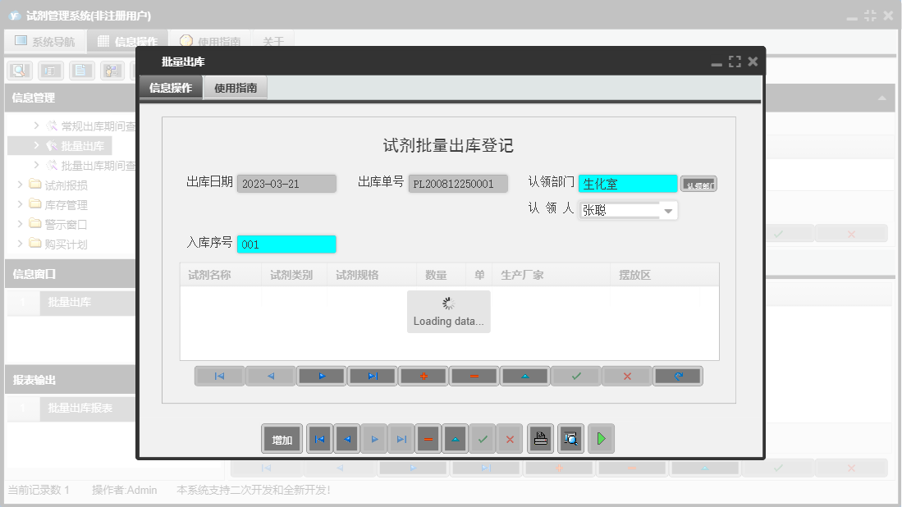The width and height of the screenshot is (902, 507).
Task: Open the 认领人 dropdown for 张聪
Action: [667, 210]
